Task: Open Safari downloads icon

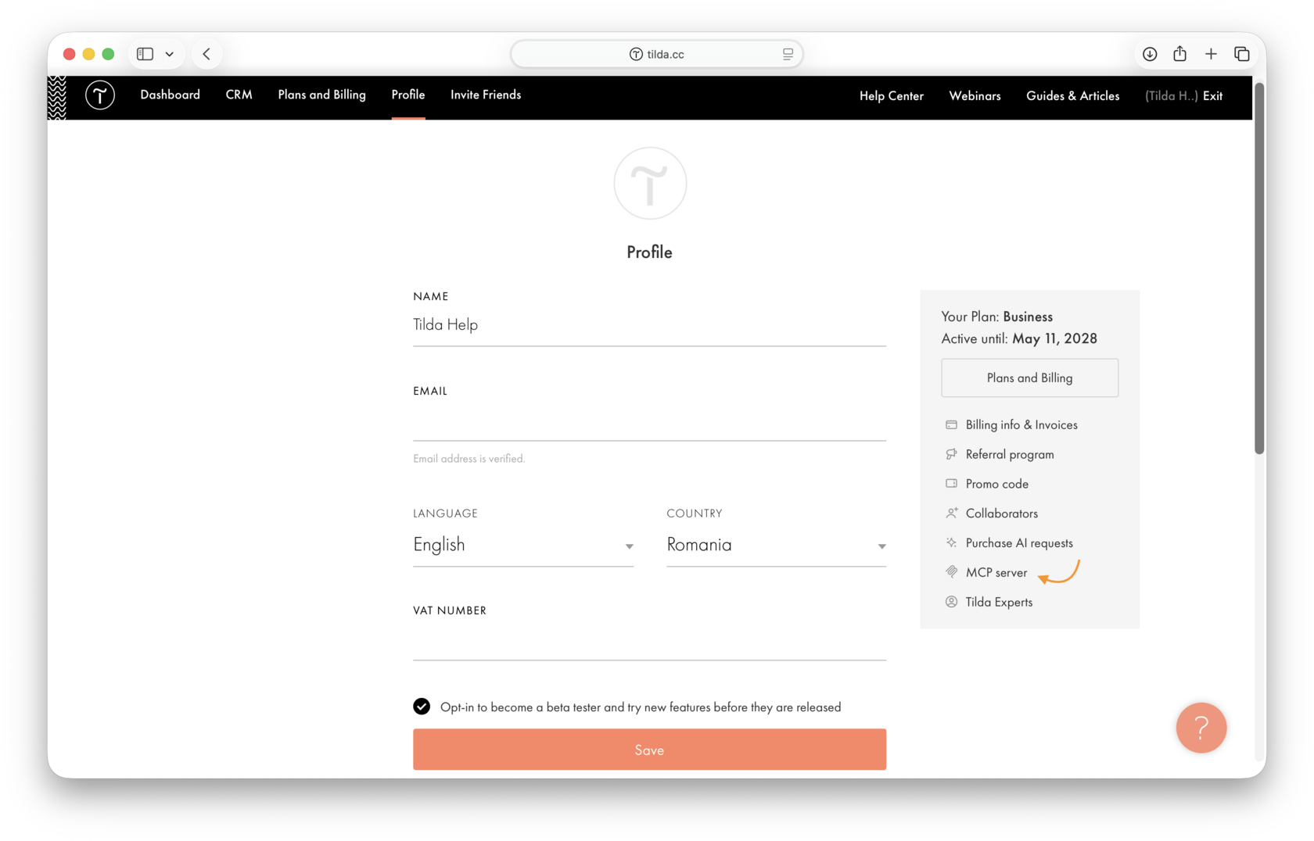Action: (1150, 54)
